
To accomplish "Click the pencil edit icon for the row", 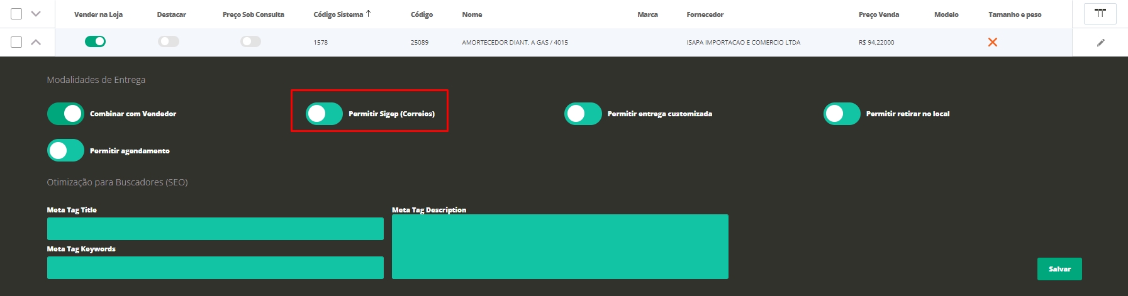I will tap(1100, 43).
